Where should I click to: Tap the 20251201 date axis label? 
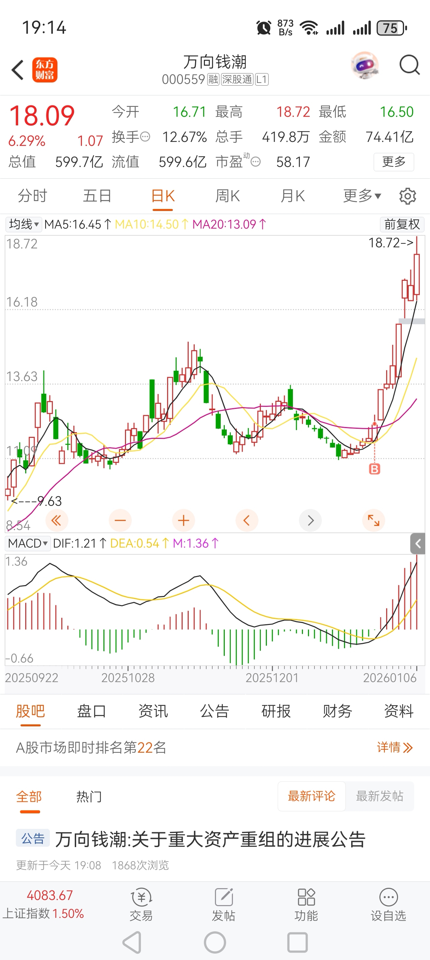[x=272, y=678]
